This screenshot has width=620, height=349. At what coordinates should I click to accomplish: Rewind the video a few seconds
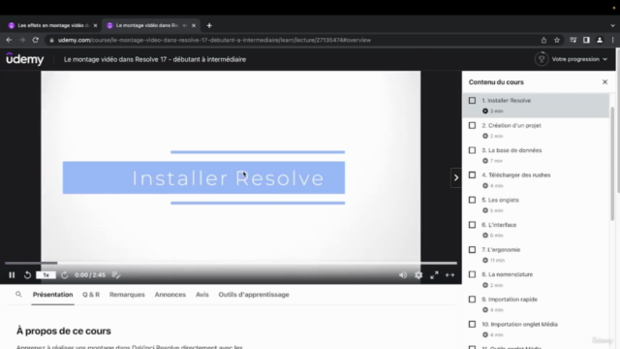27,275
